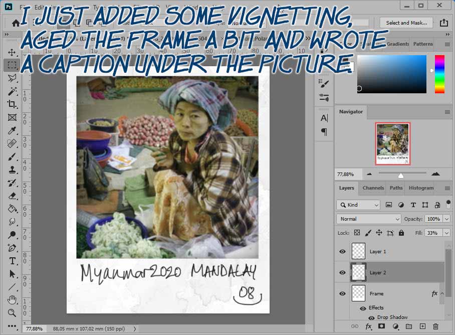Select the Path Selection tool
This screenshot has height=335, width=455.
(12, 274)
